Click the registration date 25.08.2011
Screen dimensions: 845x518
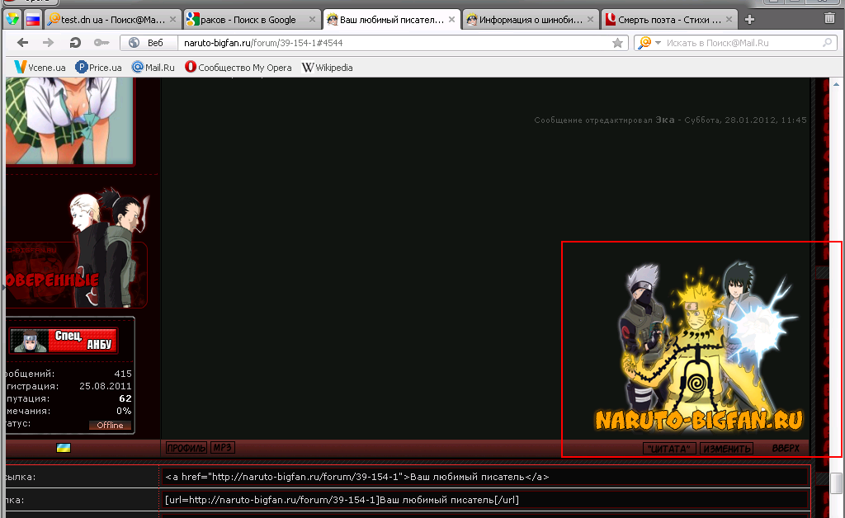[106, 386]
